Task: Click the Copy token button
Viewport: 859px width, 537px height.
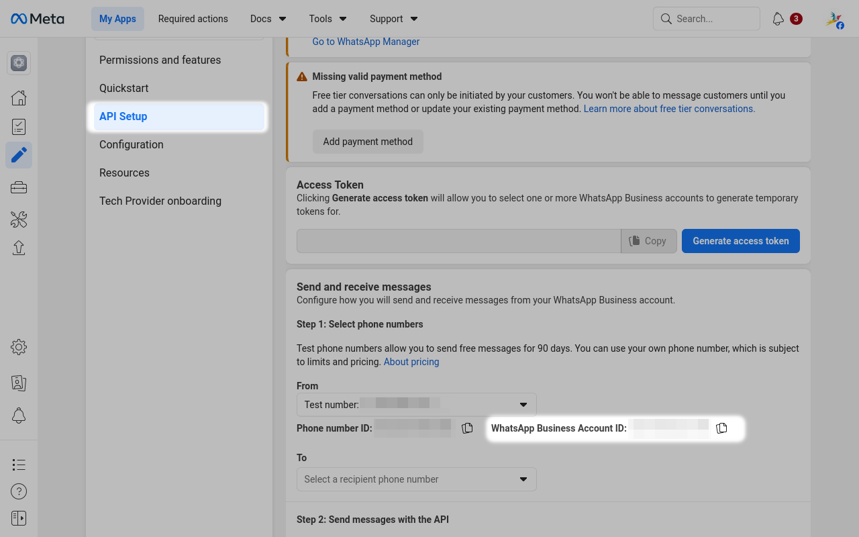Action: pyautogui.click(x=649, y=241)
